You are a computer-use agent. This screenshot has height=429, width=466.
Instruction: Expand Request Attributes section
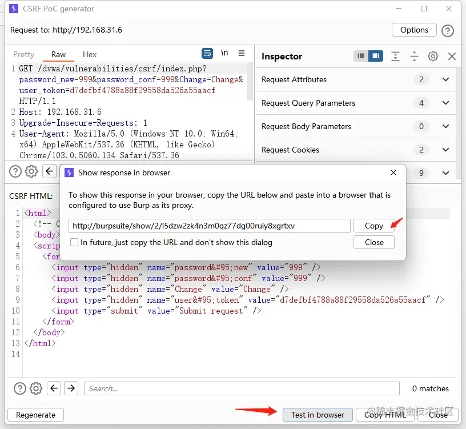445,79
